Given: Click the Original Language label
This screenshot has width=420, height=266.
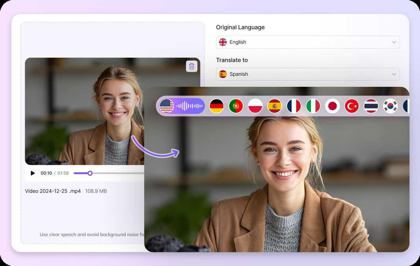Looking at the screenshot, I should (x=240, y=27).
